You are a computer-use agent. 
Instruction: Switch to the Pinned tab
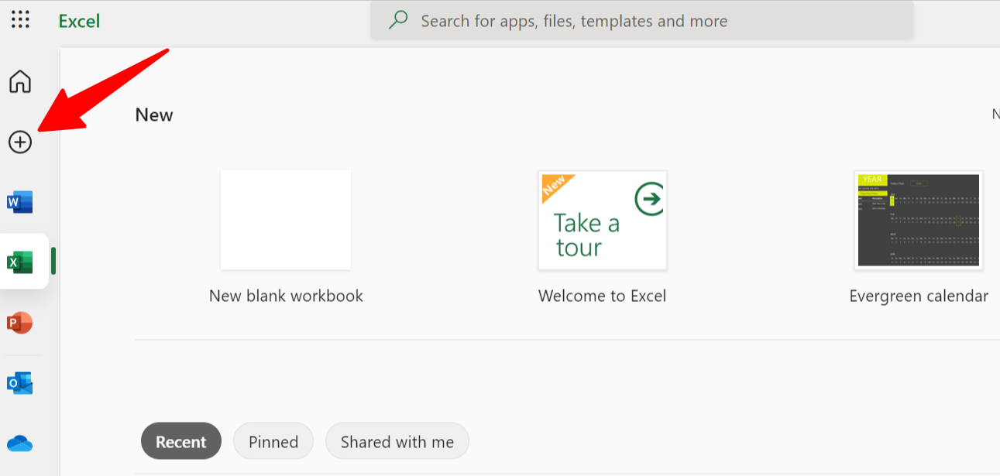(273, 441)
